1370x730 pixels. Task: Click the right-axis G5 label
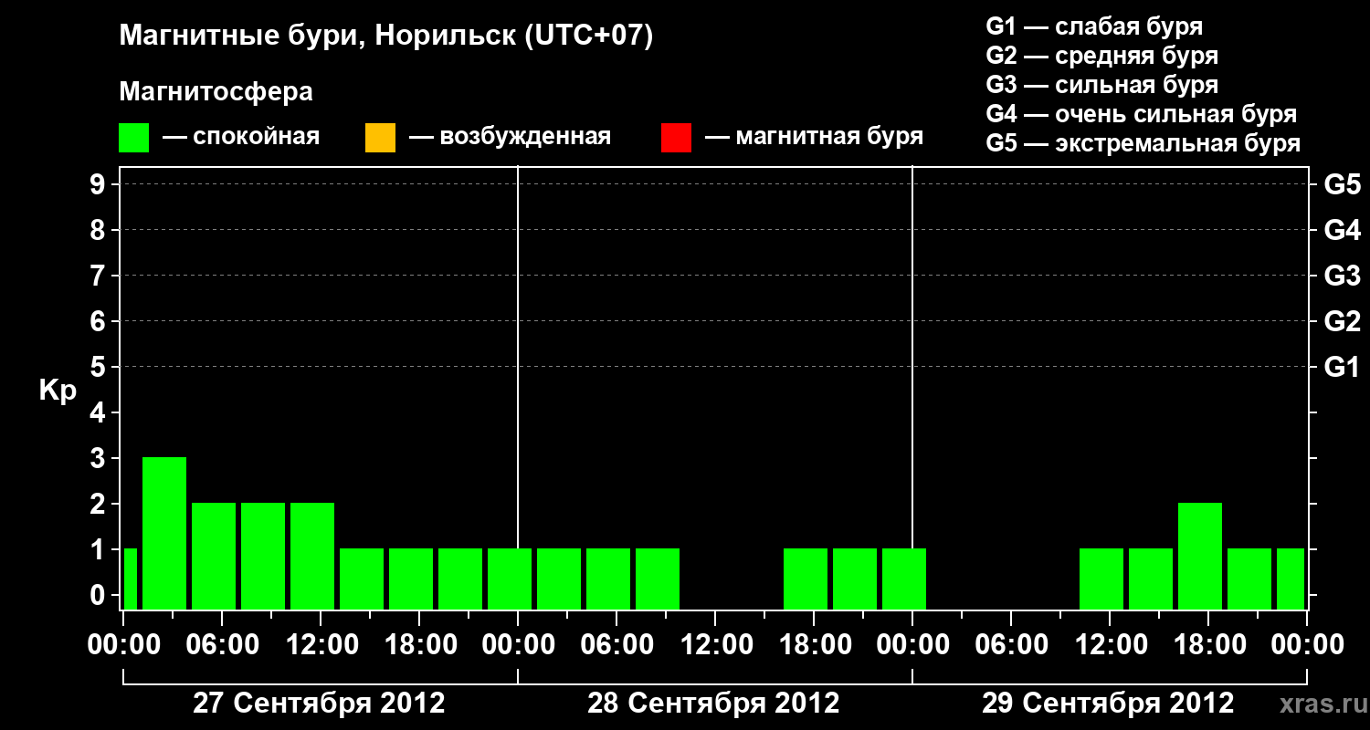1342,184
